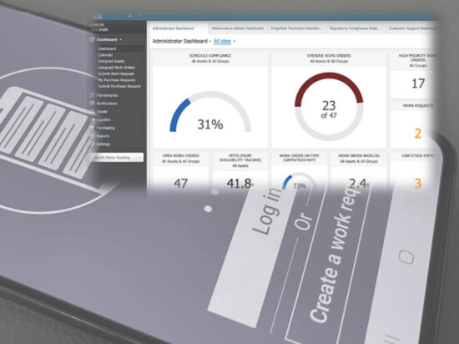
Task: Click the Notifications icon in sidebar
Action: click(x=92, y=104)
